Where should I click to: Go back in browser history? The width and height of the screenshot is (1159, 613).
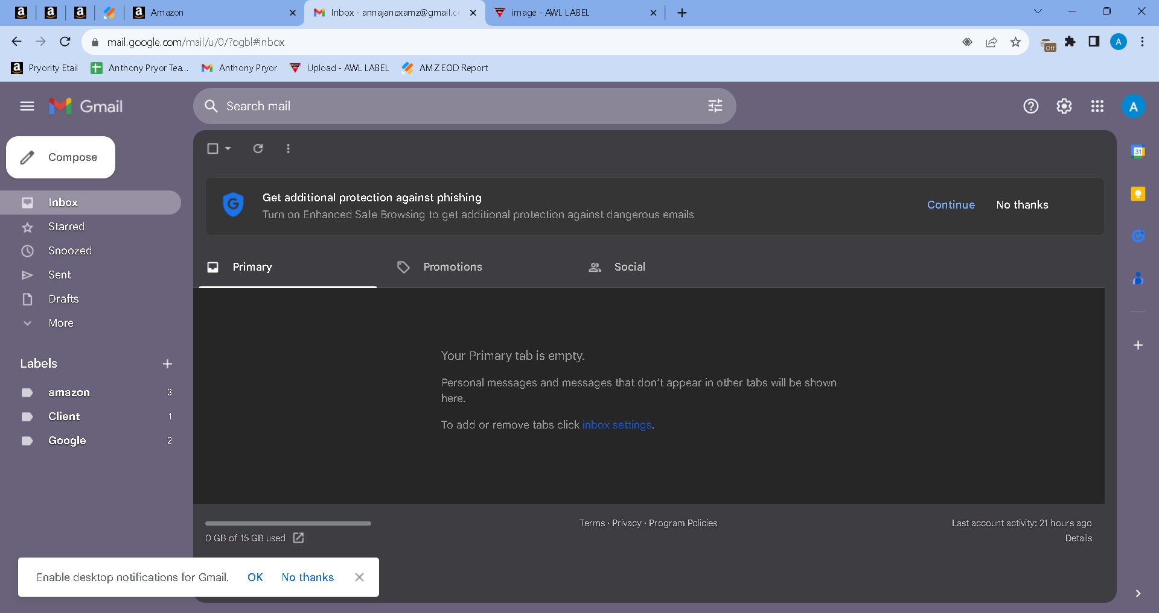coord(16,42)
